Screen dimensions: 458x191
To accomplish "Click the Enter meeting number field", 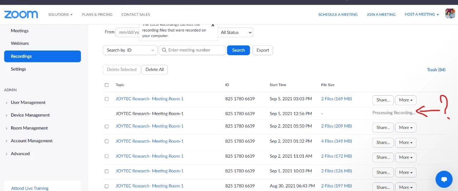I will [192, 50].
